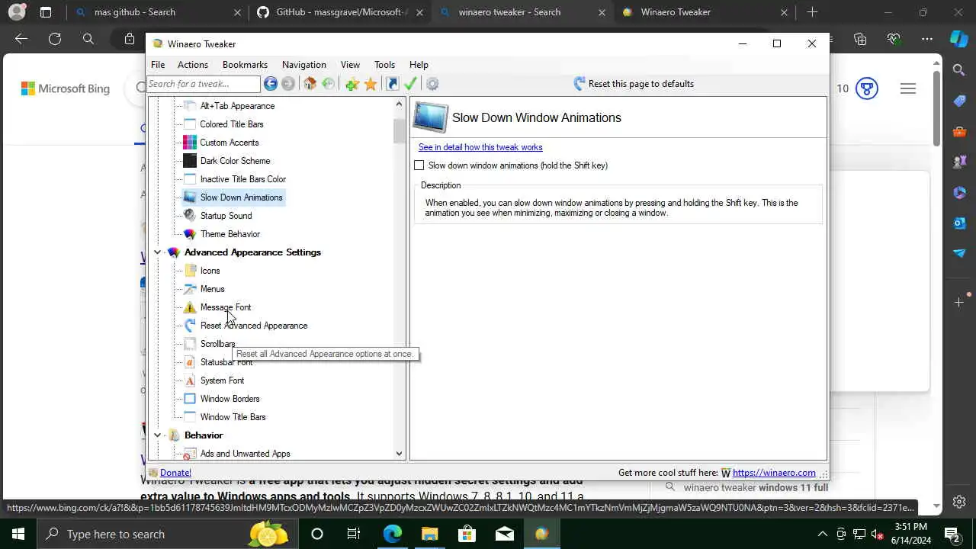Image resolution: width=976 pixels, height=549 pixels.
Task: Click browser refresh button
Action: click(55, 39)
